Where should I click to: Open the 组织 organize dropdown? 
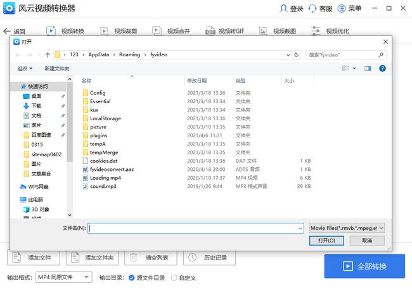[25, 68]
